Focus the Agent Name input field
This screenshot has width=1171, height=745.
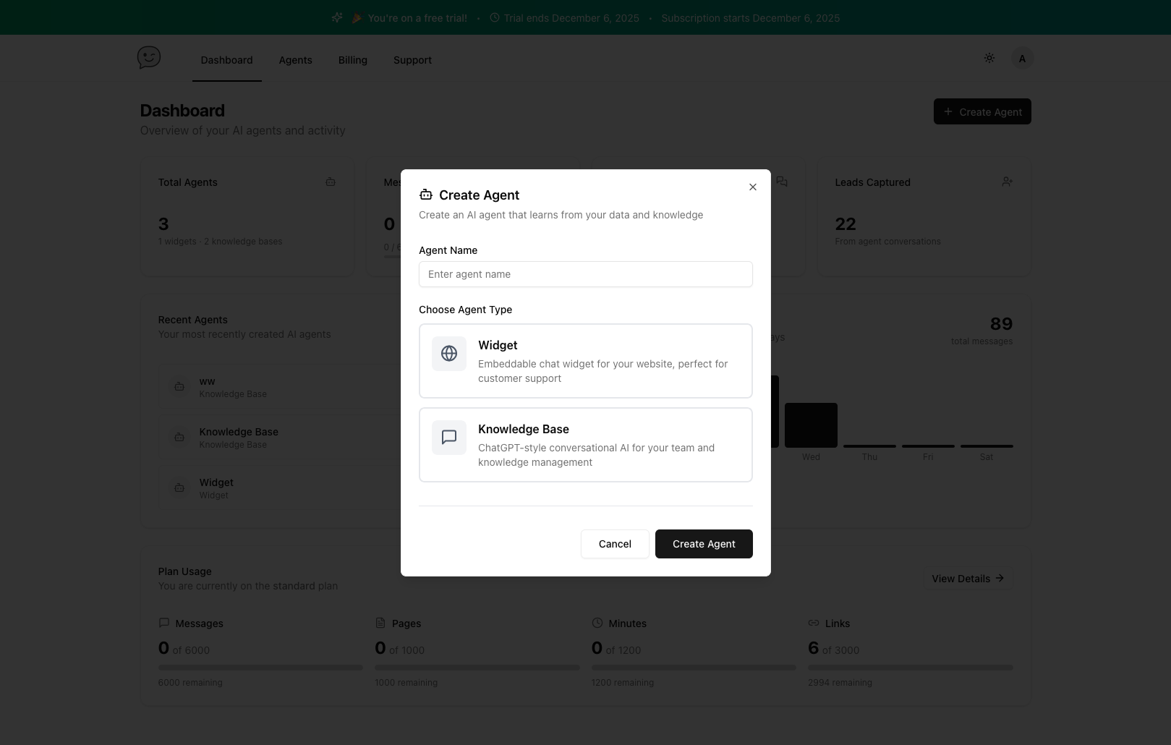tap(585, 274)
